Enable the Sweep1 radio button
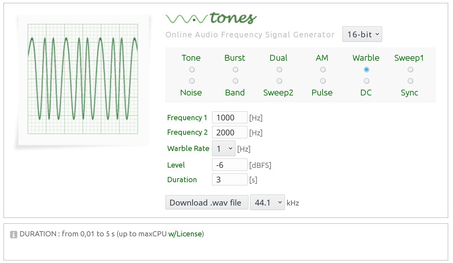 [x=410, y=69]
